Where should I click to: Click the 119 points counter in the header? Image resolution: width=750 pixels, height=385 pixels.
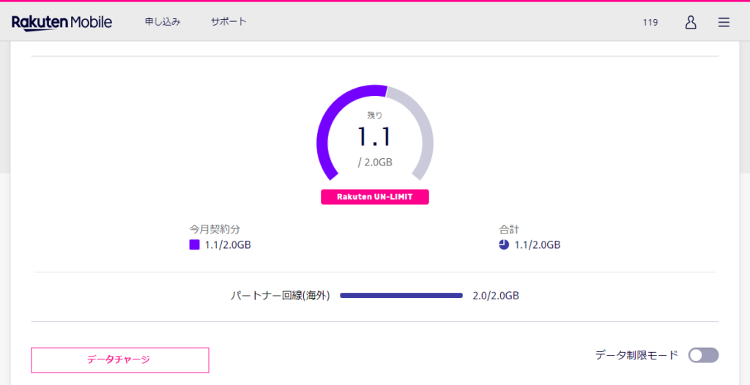[650, 23]
